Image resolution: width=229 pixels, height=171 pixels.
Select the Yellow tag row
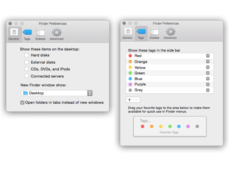click(170, 67)
